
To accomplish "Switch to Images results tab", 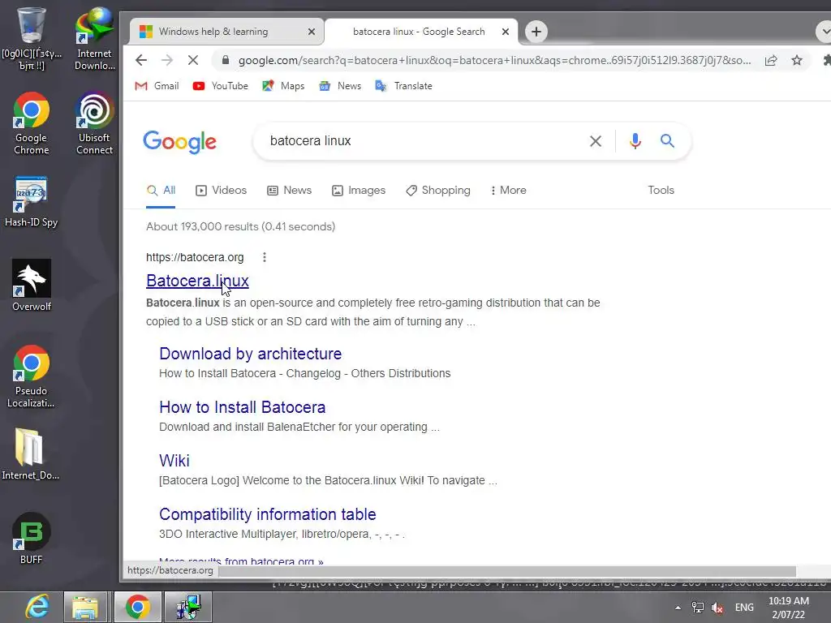I will click(x=359, y=190).
